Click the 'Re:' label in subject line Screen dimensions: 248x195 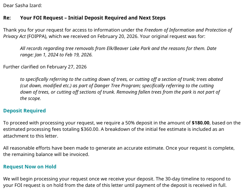pos(7,18)
